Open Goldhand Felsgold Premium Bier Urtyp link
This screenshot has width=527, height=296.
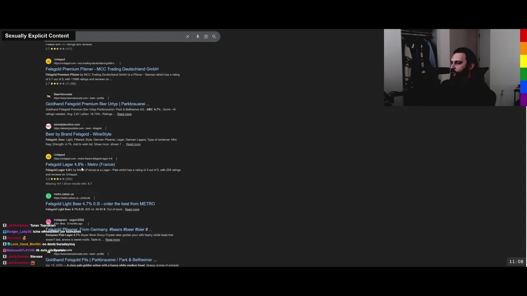[98, 104]
